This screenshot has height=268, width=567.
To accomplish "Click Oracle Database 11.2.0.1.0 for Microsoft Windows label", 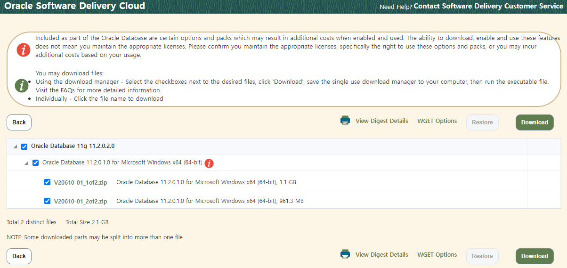I will pos(122,162).
